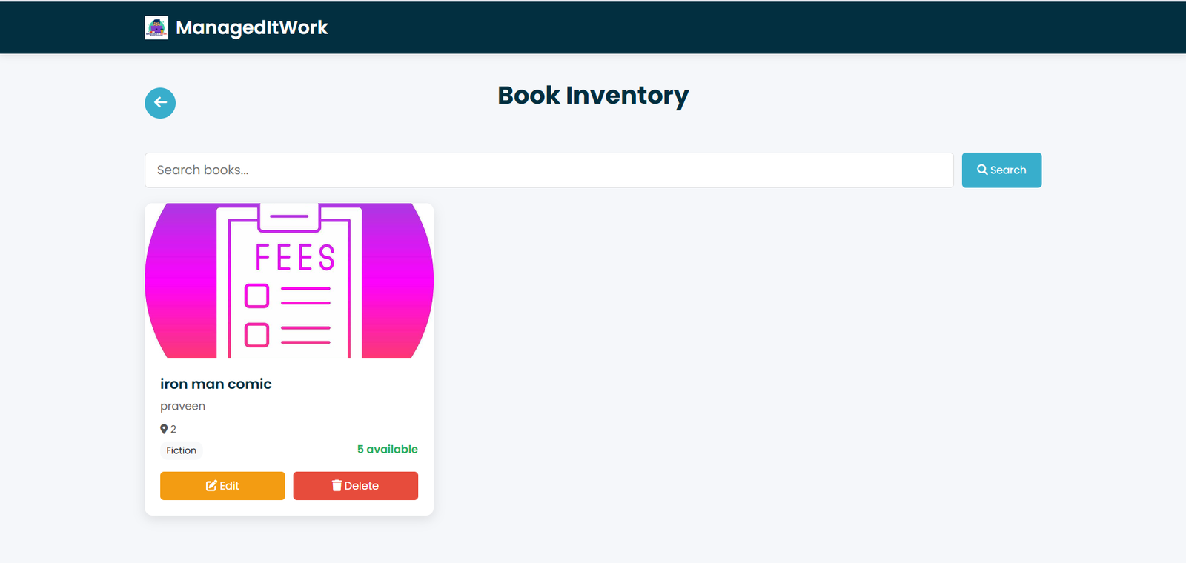The width and height of the screenshot is (1186, 563).
Task: Click the iron man comic card thumbnail
Action: pyautogui.click(x=289, y=280)
